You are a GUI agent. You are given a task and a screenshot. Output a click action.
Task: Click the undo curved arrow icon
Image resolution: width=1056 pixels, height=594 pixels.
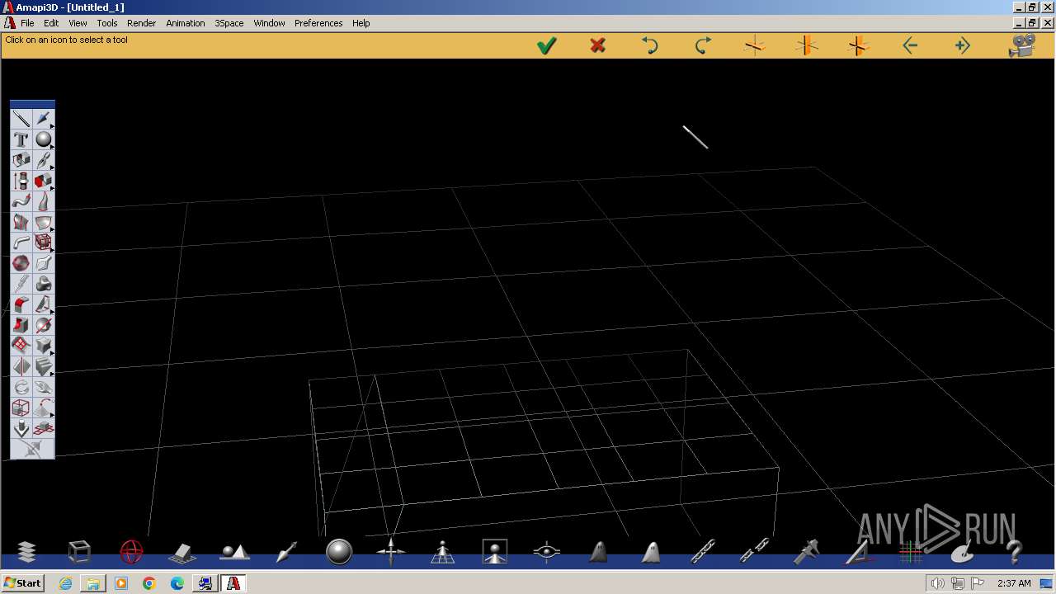click(650, 46)
